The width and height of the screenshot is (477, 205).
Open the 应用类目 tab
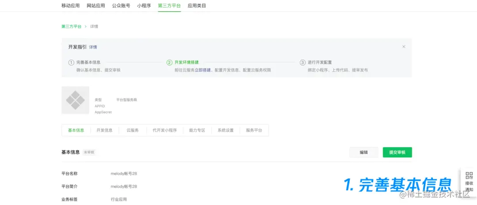[x=197, y=5]
